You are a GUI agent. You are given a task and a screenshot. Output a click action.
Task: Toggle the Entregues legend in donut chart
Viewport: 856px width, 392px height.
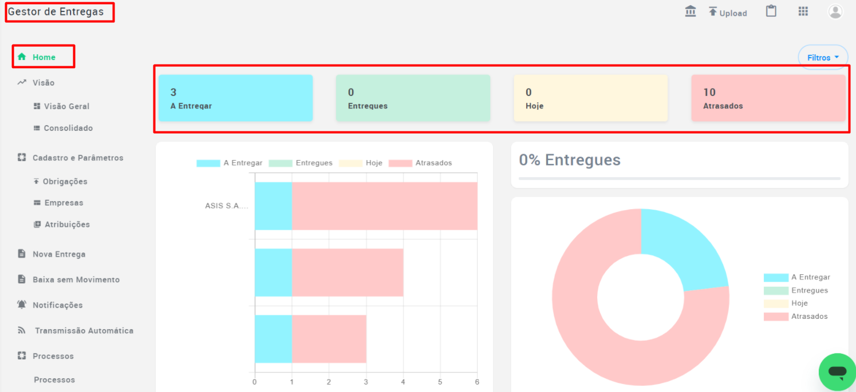coord(795,290)
